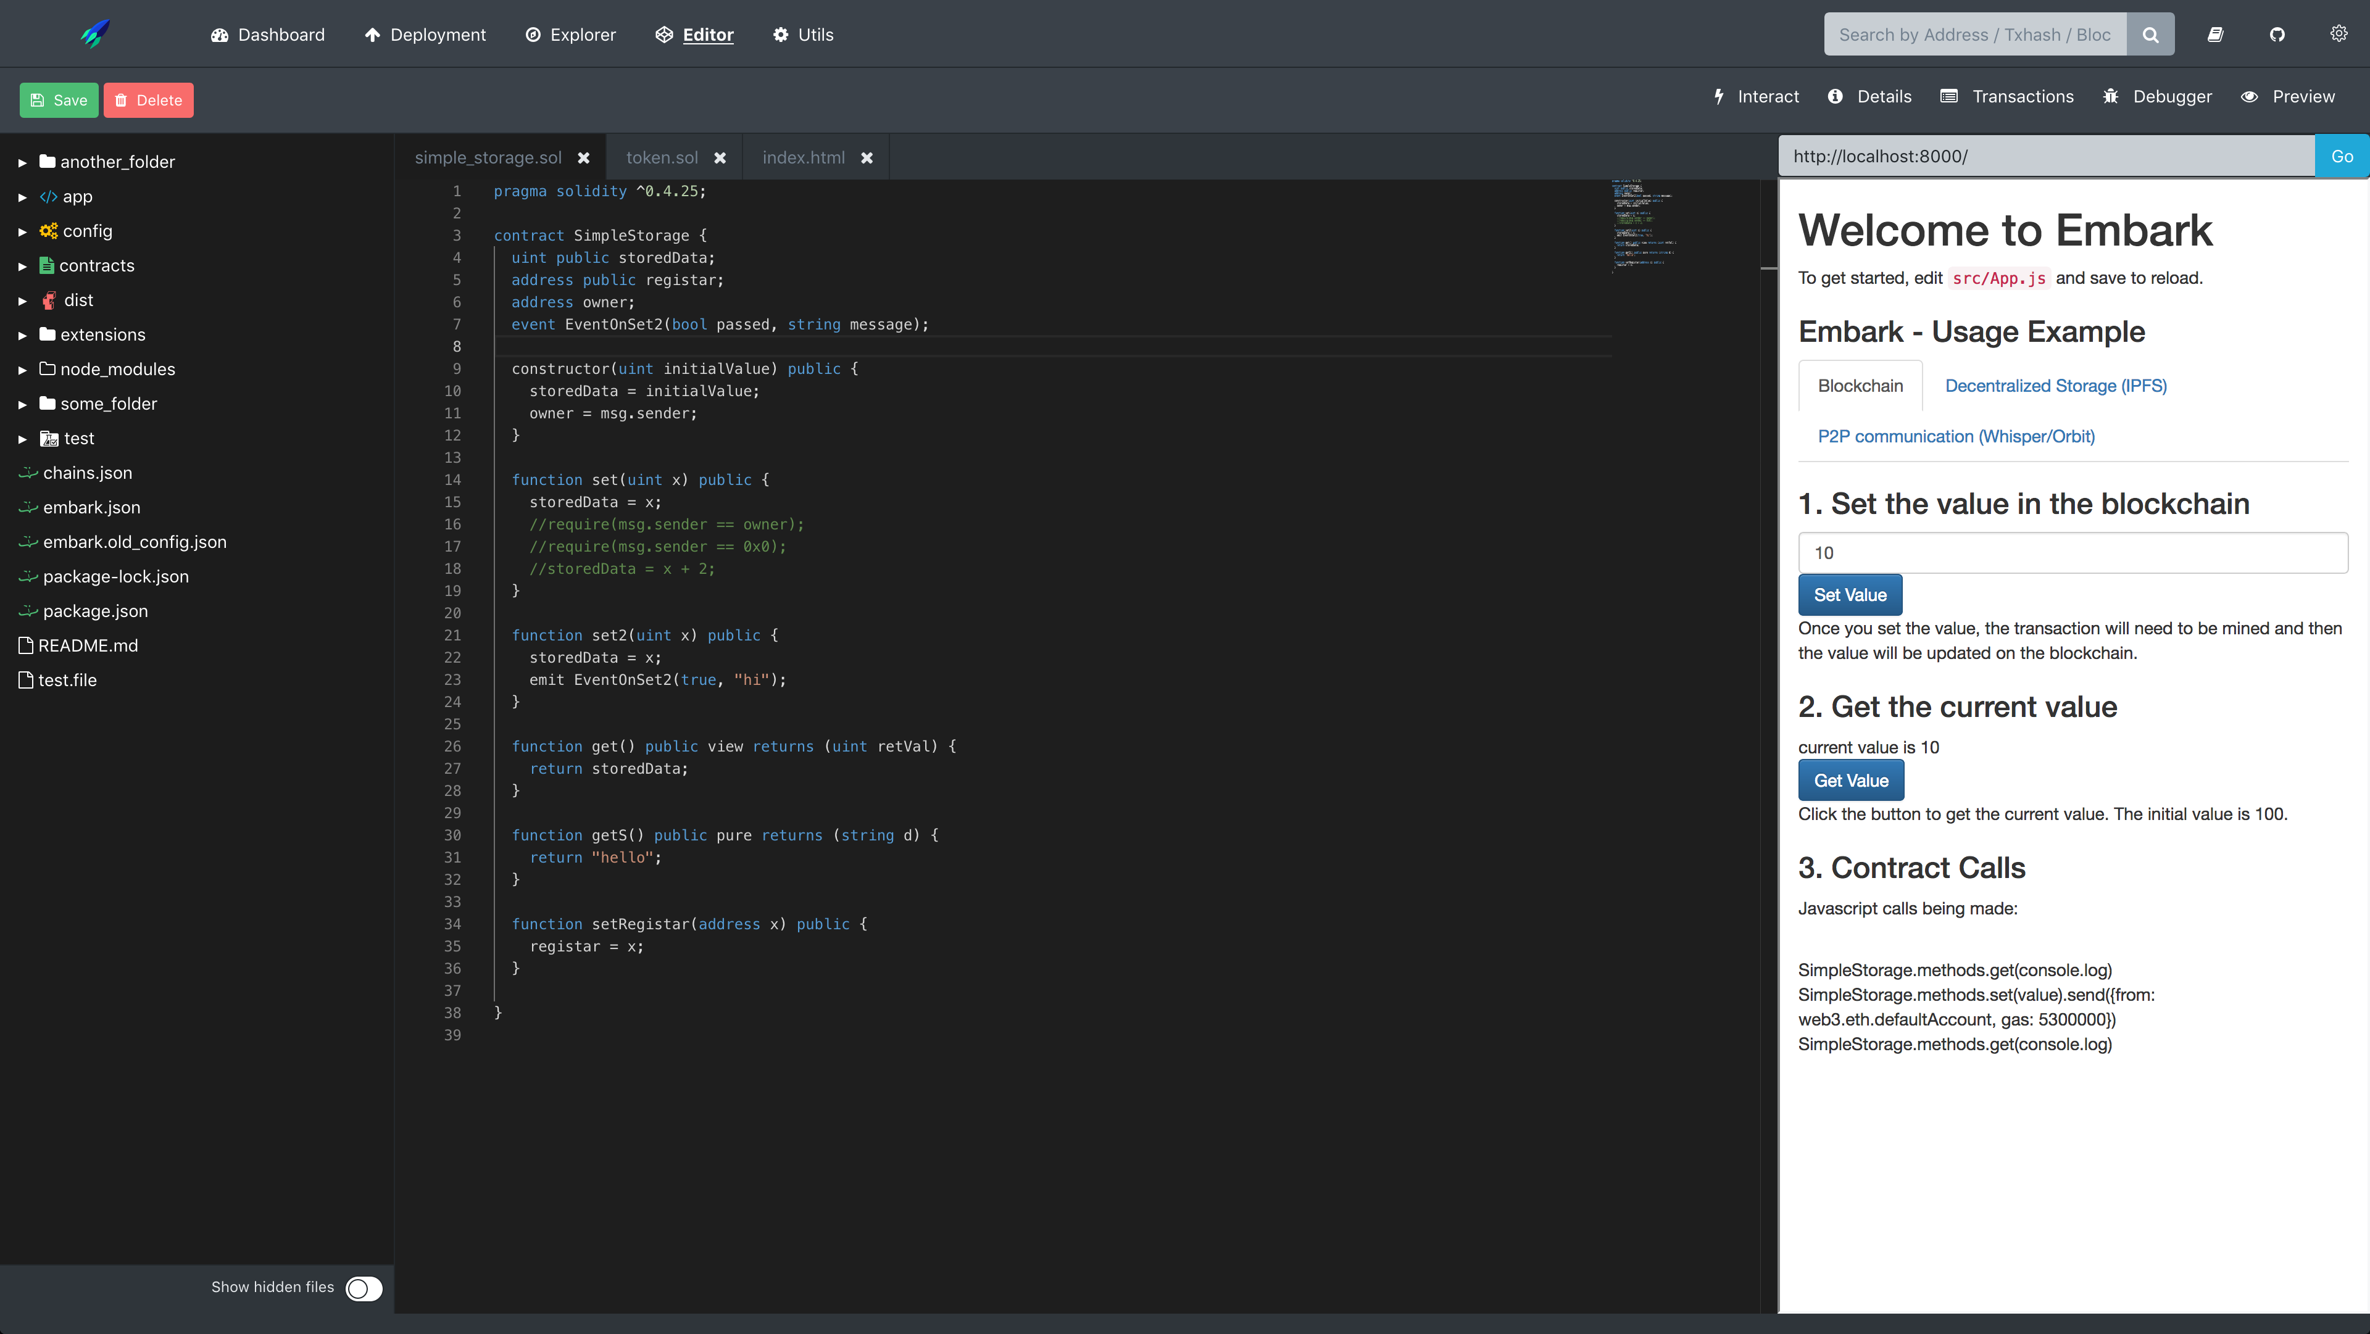Open the Deployment menu item

pyautogui.click(x=425, y=34)
